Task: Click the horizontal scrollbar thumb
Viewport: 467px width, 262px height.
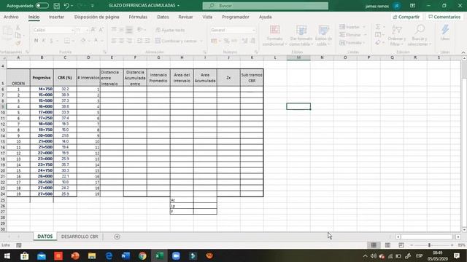Action: [x=427, y=237]
